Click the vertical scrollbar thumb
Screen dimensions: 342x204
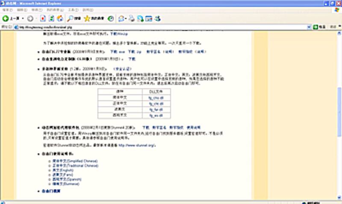(339, 112)
